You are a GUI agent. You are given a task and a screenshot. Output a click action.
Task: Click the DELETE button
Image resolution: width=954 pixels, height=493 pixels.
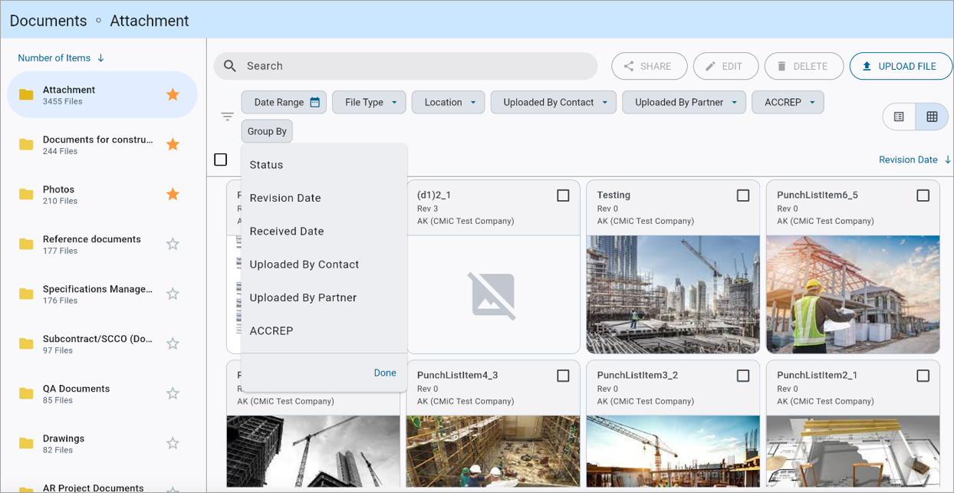(x=804, y=67)
